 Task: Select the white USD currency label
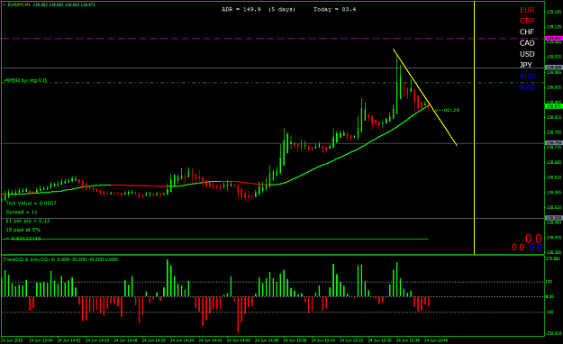(x=527, y=54)
